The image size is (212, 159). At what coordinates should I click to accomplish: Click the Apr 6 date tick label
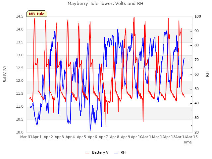(92, 137)
